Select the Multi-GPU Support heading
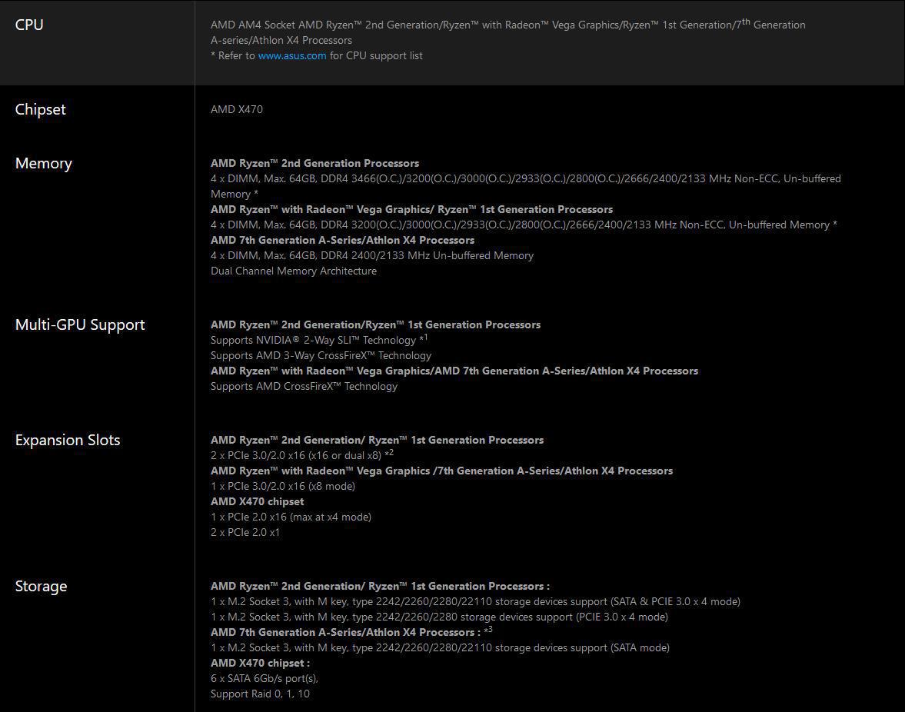Screen dimensions: 905x712 (x=80, y=324)
